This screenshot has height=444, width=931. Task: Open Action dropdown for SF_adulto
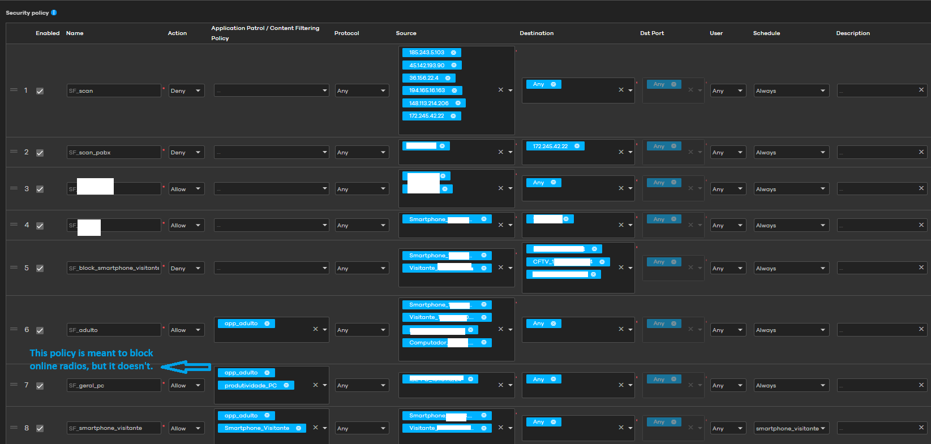coord(187,330)
